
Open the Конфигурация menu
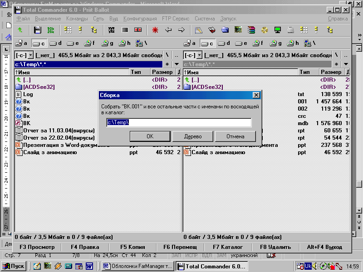point(140,19)
